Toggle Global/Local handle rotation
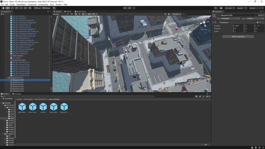 (46, 8)
